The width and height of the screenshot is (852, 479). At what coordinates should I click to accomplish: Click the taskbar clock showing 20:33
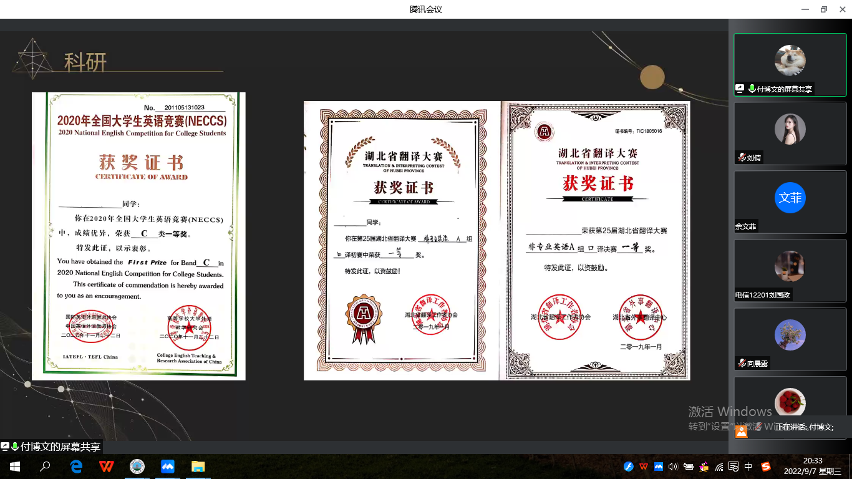point(812,466)
